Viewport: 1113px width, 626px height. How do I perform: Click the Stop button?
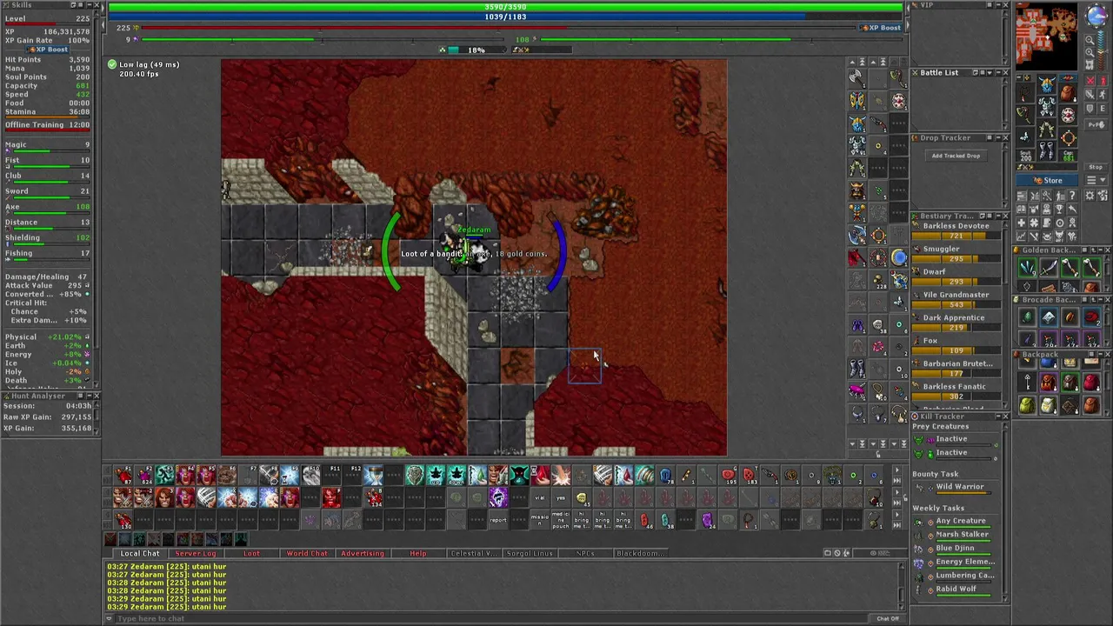pos(1096,167)
